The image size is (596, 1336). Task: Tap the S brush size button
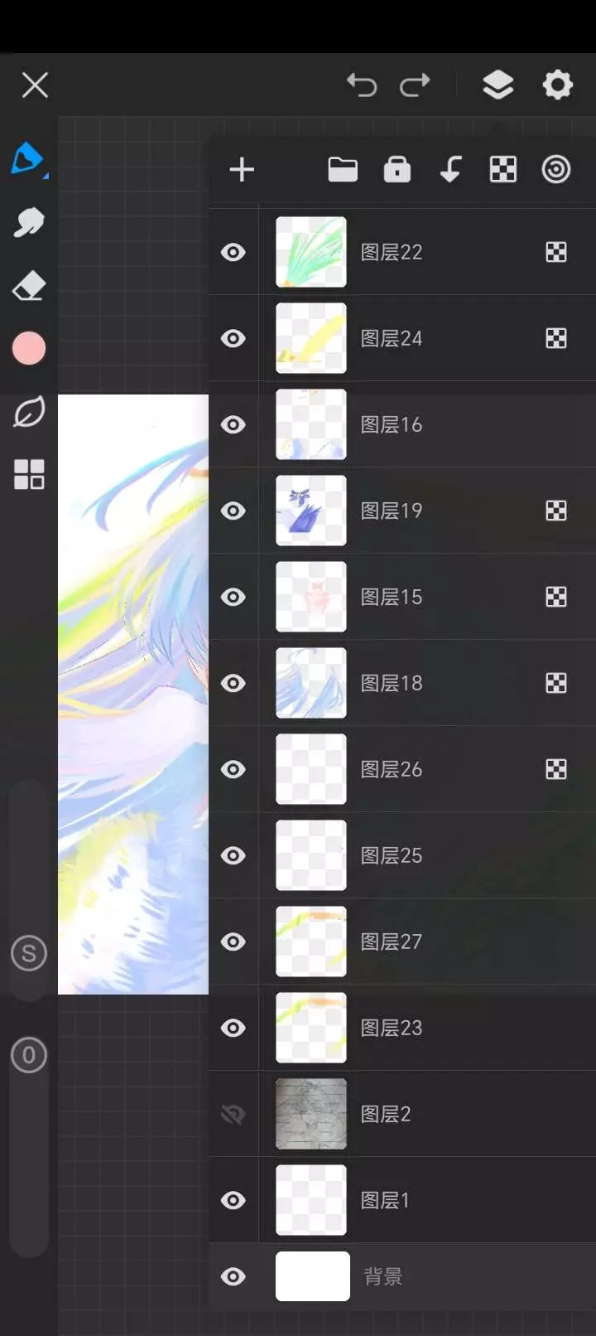pyautogui.click(x=29, y=953)
